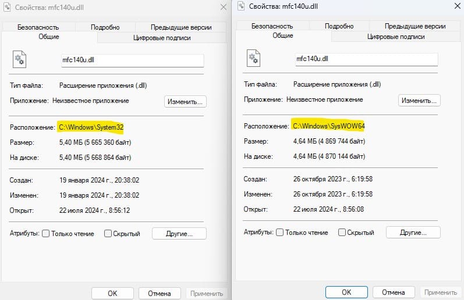Click file name field in left dialog

pyautogui.click(x=133, y=60)
